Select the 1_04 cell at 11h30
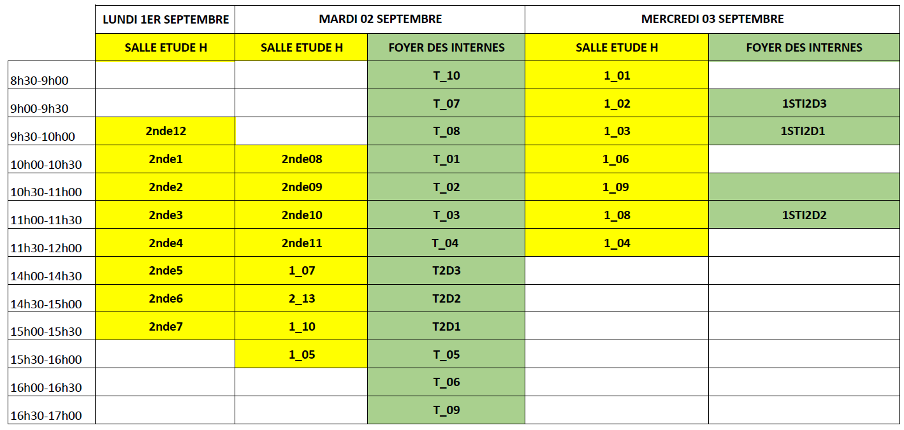 [616, 243]
